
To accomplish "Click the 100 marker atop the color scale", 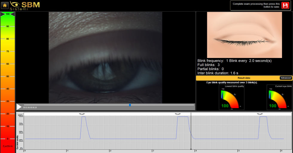I will pos(7,14).
